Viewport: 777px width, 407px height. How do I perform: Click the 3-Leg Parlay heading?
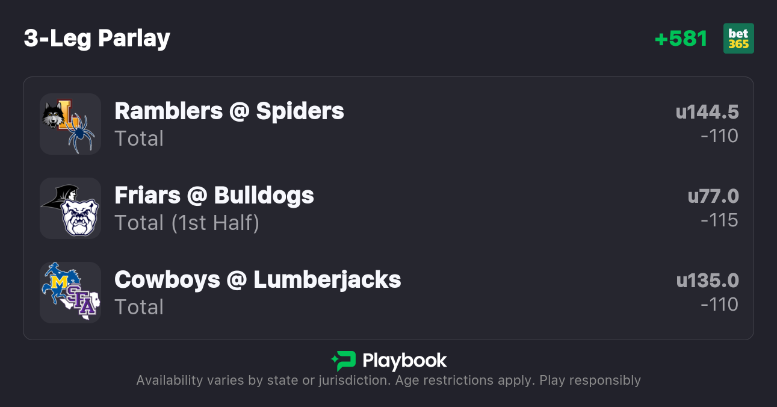click(97, 39)
